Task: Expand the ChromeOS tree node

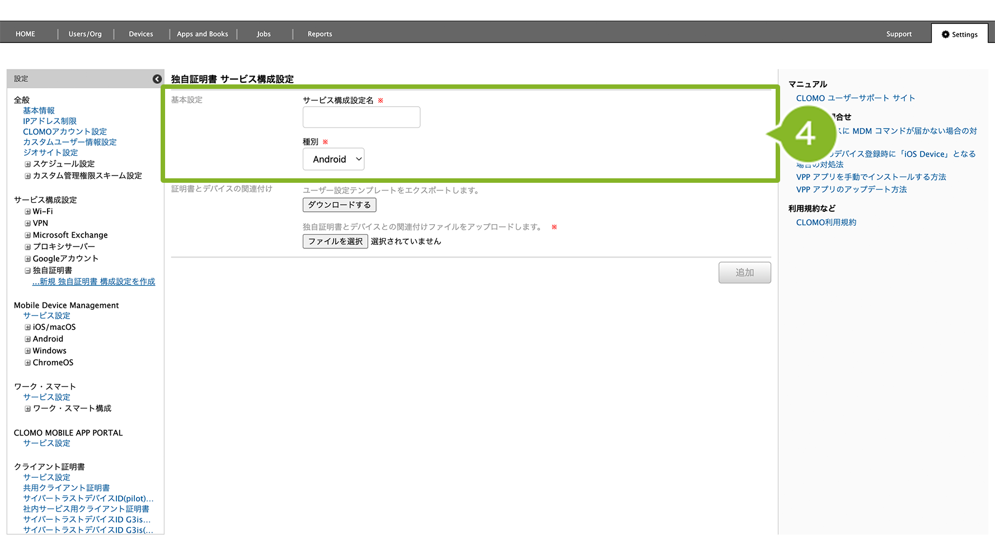Action: [x=27, y=363]
